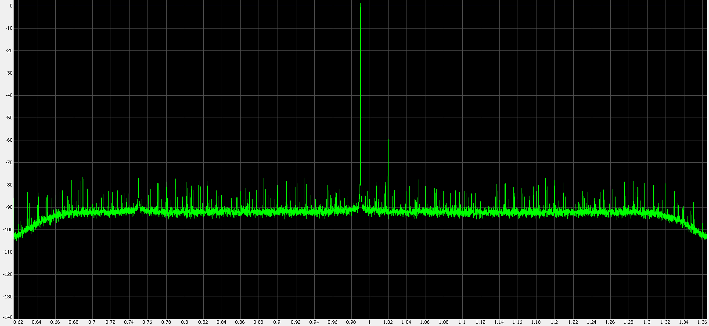Click the x-axis label "1.14"
The width and height of the screenshot is (709, 326).
[x=499, y=322]
